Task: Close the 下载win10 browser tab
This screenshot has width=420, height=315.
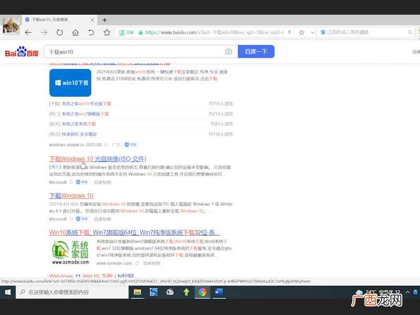Action: [x=92, y=20]
